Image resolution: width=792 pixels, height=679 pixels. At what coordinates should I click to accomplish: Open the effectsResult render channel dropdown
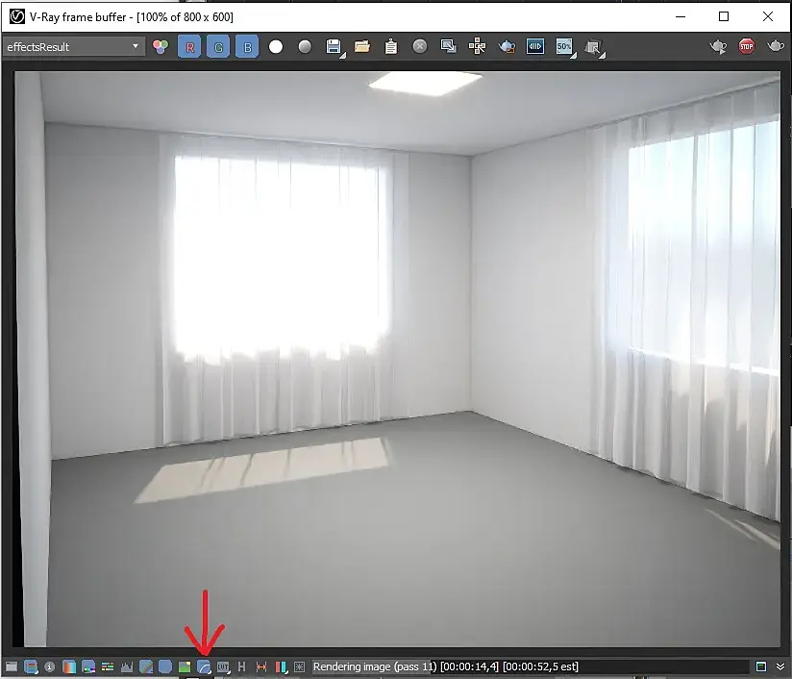click(74, 47)
